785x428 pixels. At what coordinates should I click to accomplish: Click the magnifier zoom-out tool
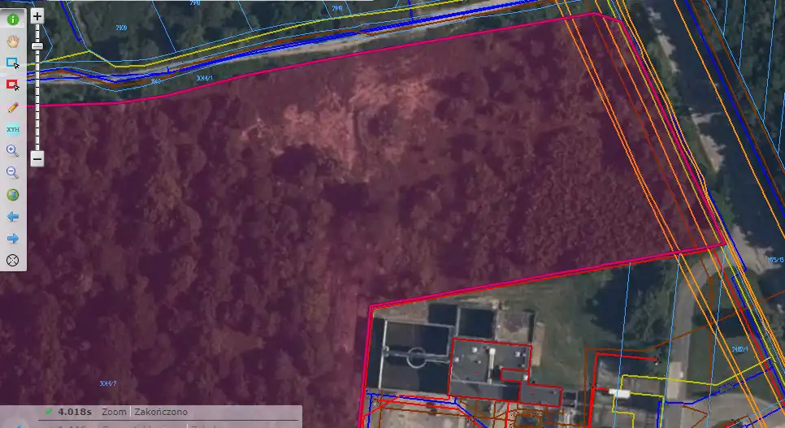13,172
